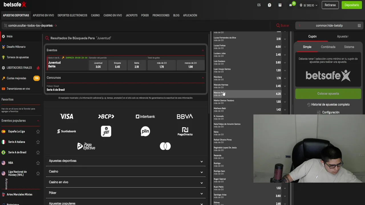Switch to the Sistema betslip tab

point(349,47)
